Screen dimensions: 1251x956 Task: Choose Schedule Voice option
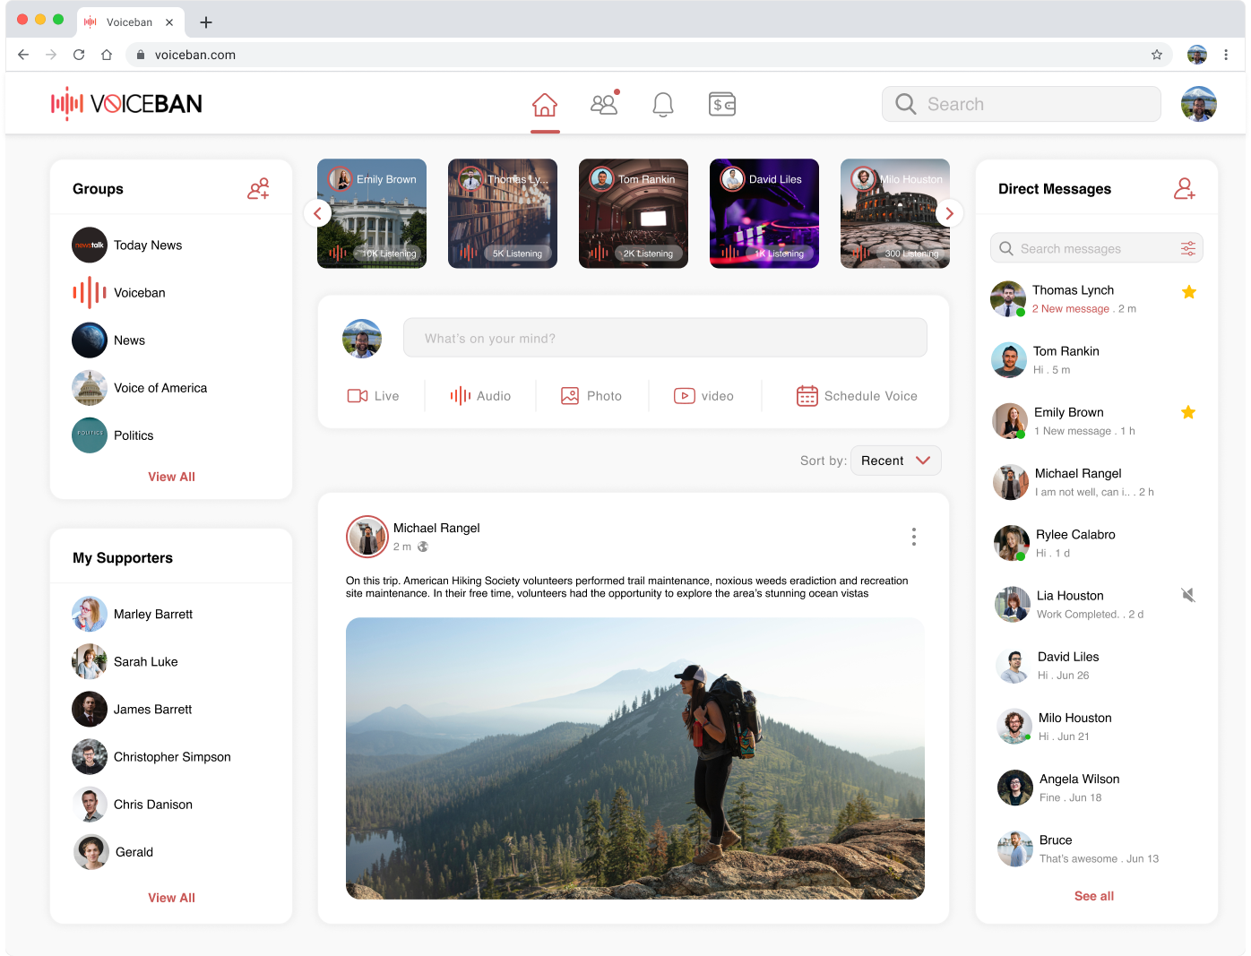857,396
